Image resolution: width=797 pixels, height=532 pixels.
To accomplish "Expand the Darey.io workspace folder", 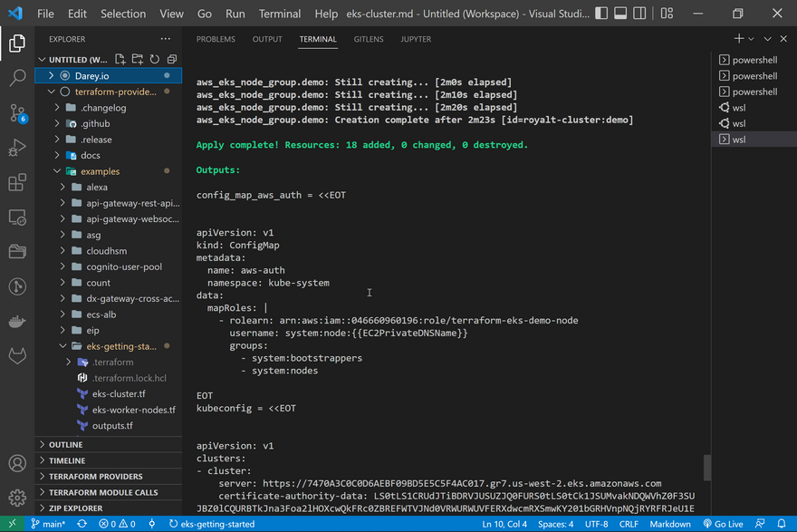I will (x=52, y=76).
